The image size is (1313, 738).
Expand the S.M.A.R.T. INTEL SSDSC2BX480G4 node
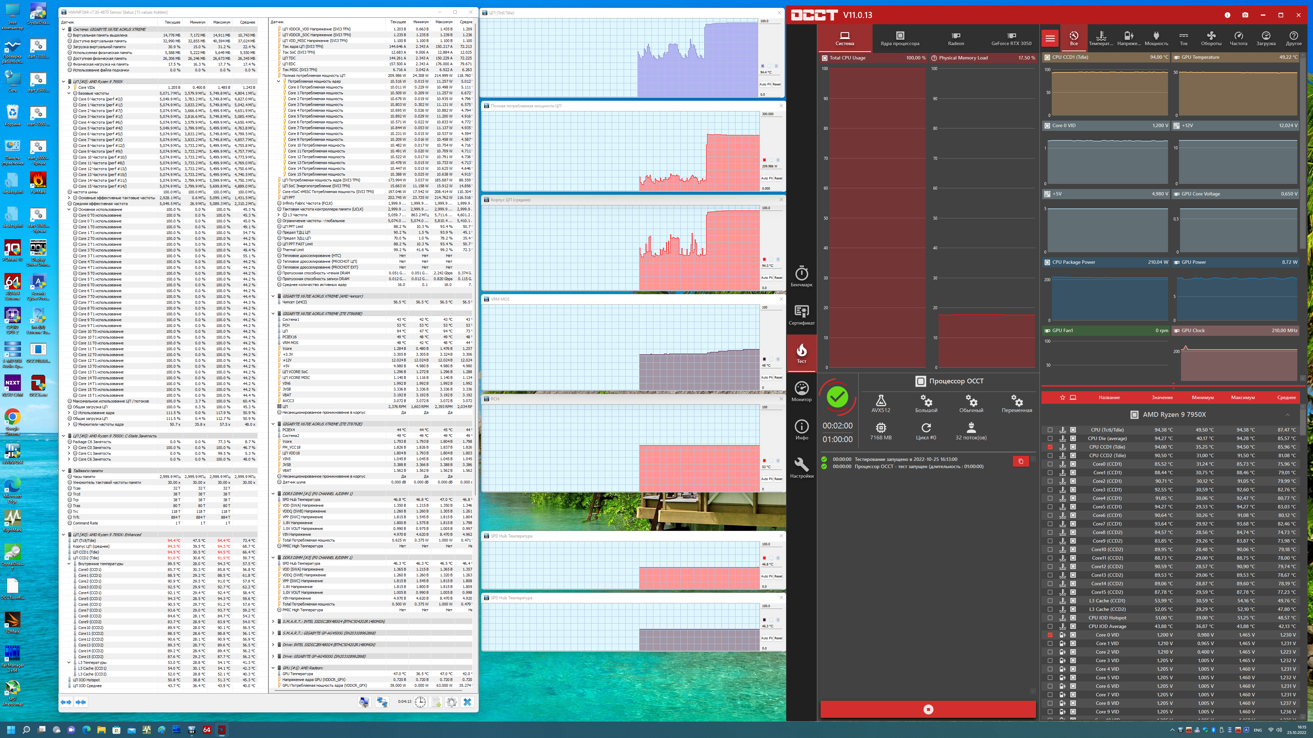[273, 621]
